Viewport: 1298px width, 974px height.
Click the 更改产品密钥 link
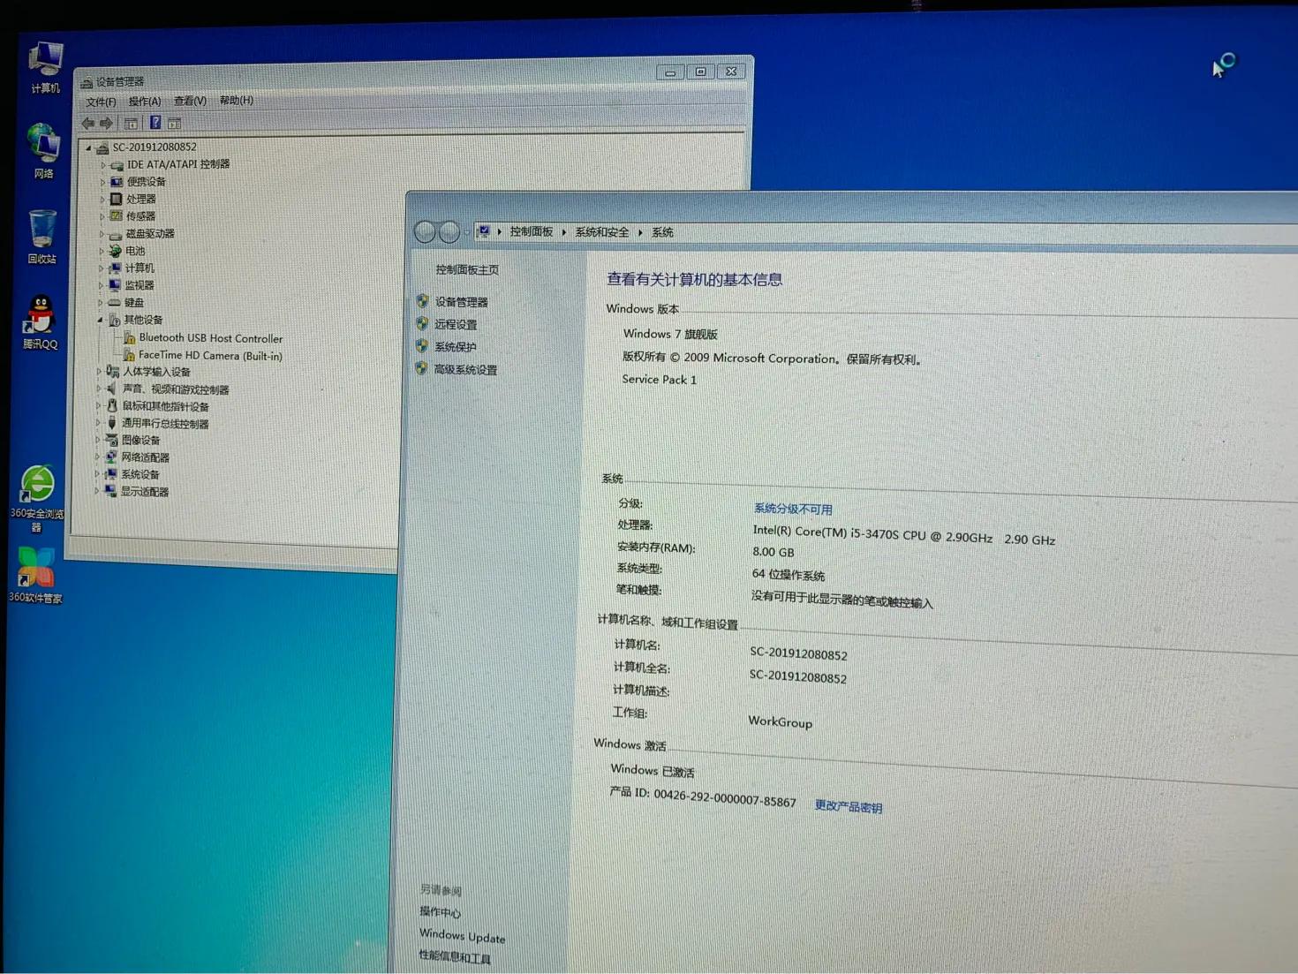(847, 806)
